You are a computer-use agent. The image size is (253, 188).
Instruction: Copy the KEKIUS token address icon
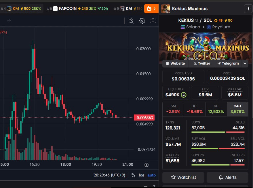(196, 20)
